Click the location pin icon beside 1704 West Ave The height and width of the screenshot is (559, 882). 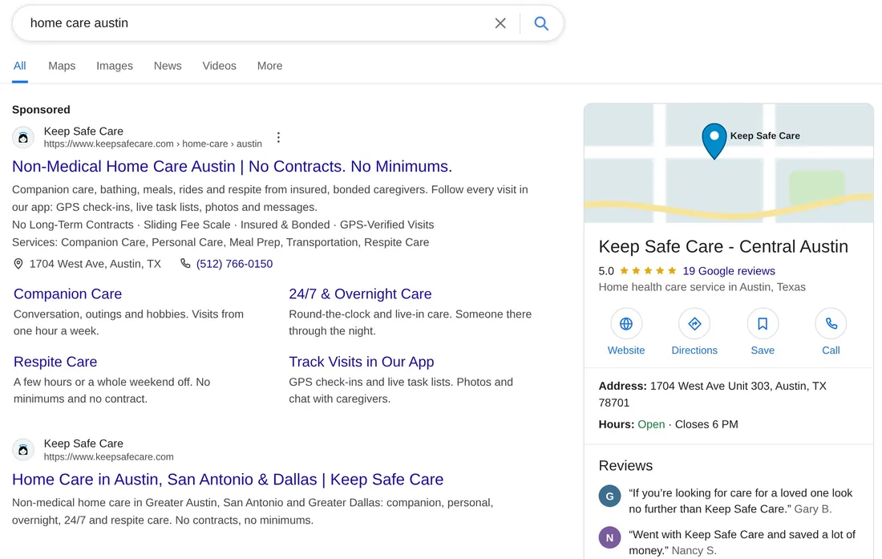click(x=18, y=264)
